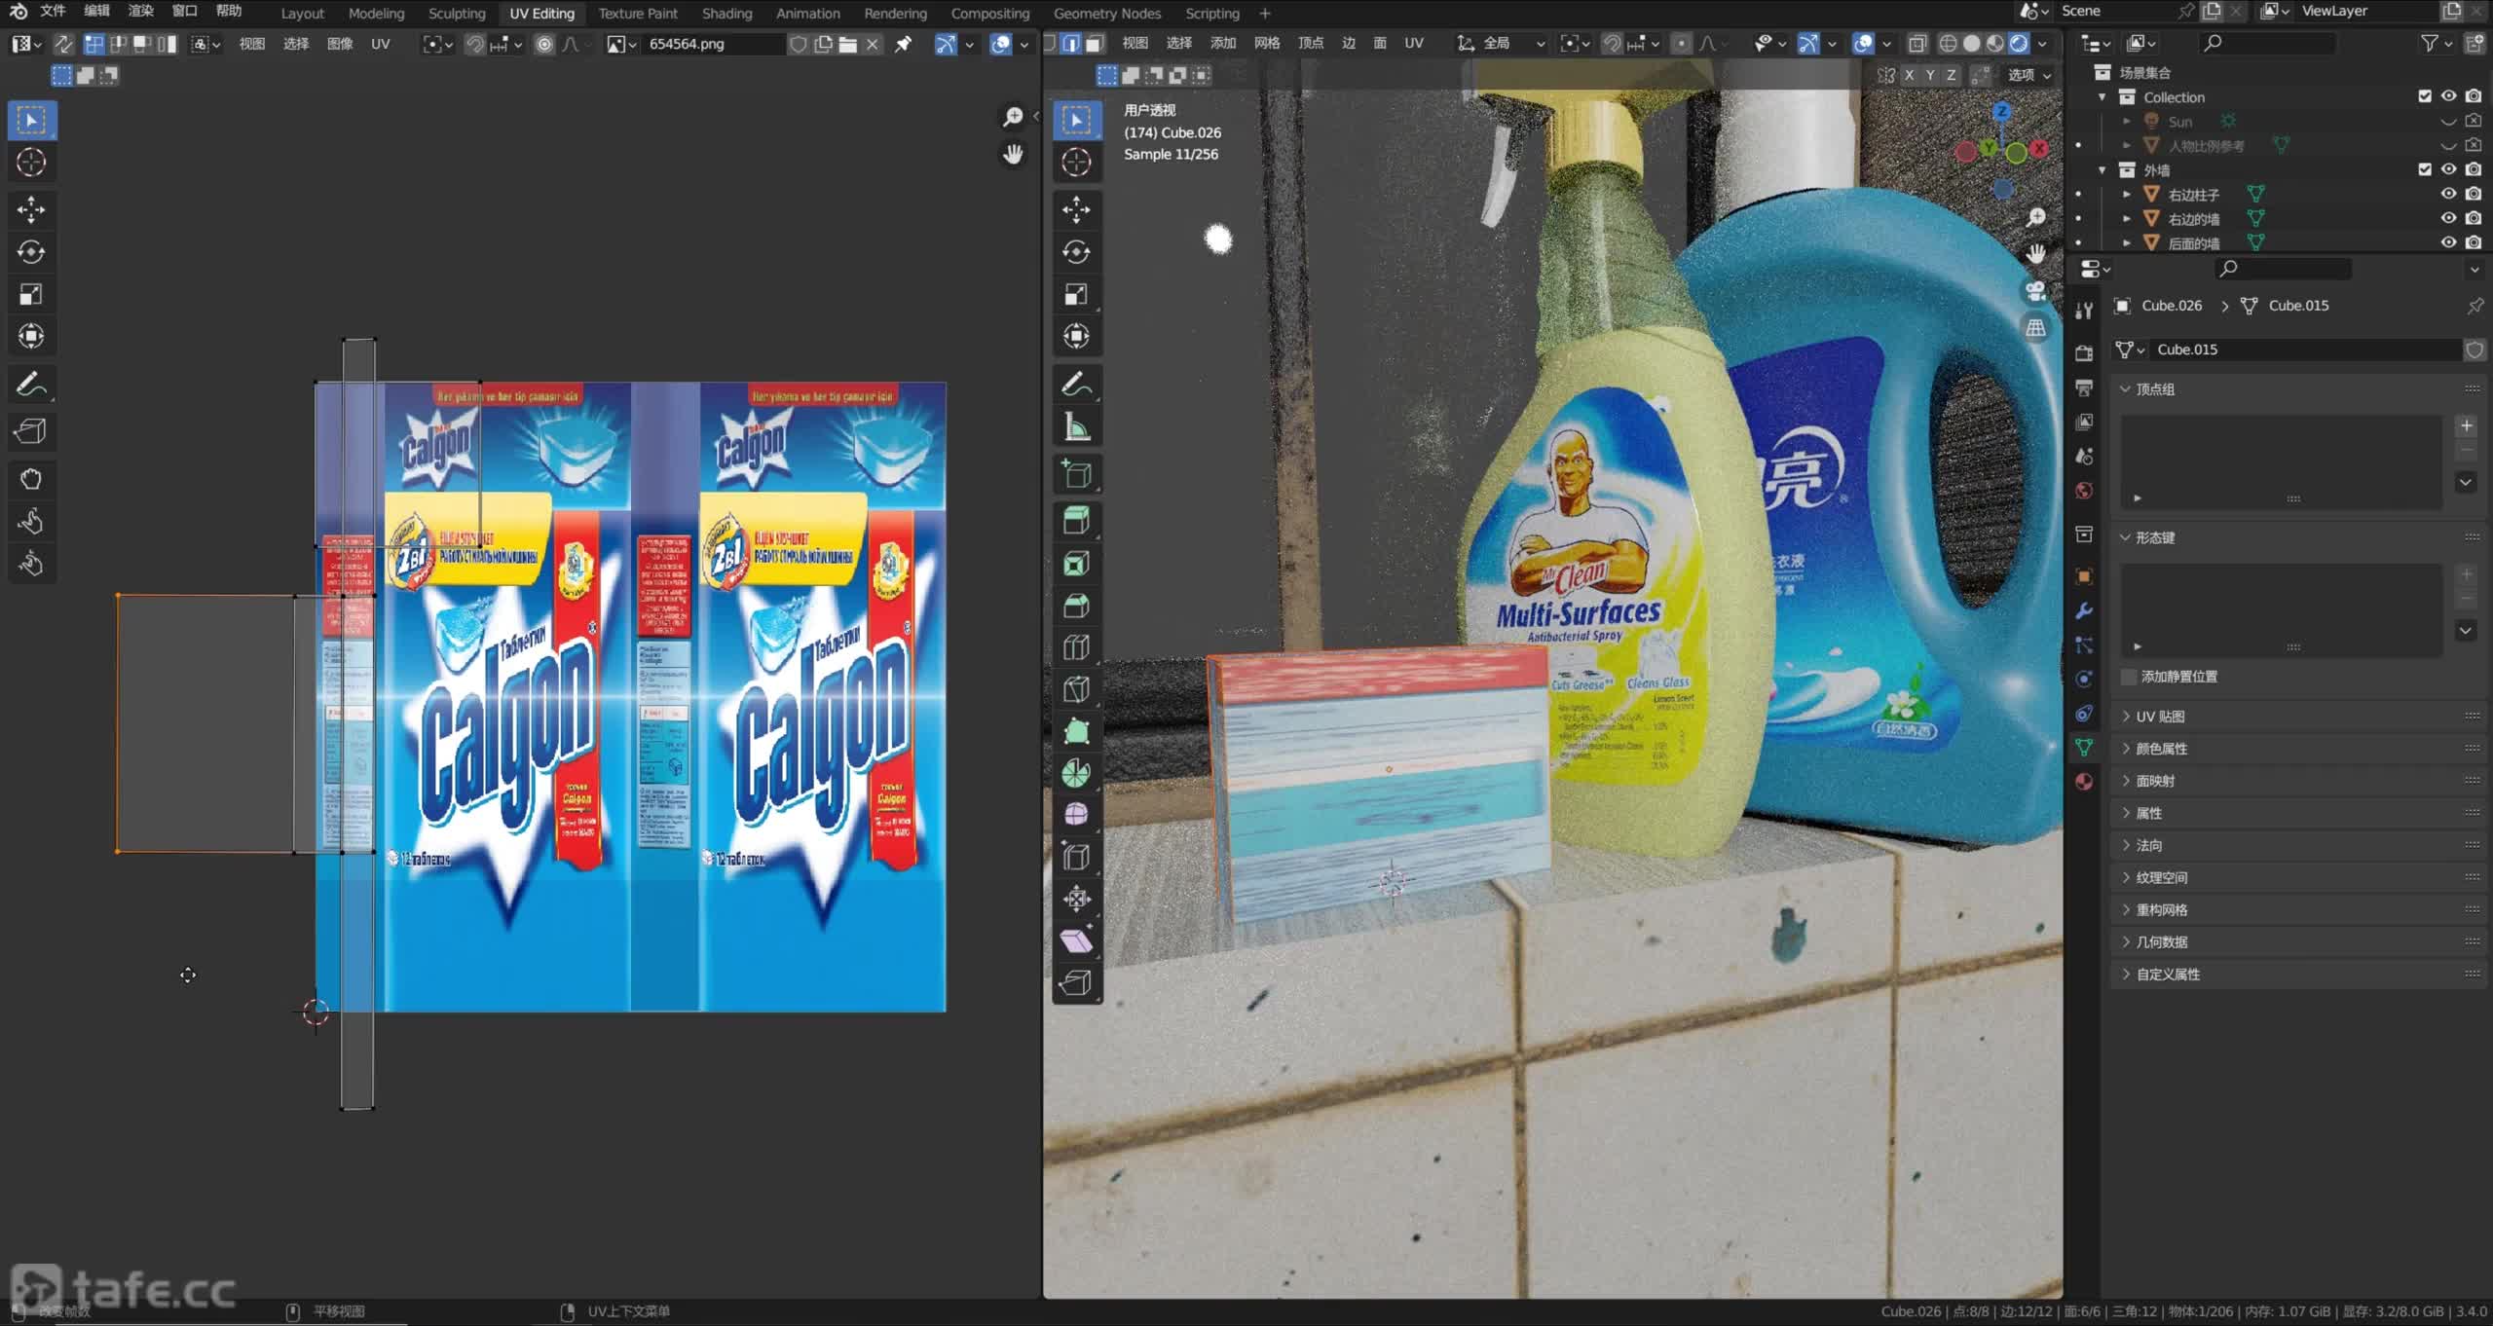Add a new vertex group with plus button
The height and width of the screenshot is (1326, 2493).
(x=2466, y=426)
